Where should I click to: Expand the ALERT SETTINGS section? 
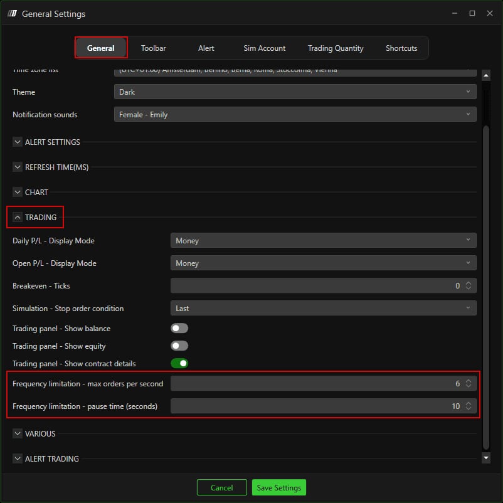coord(18,142)
